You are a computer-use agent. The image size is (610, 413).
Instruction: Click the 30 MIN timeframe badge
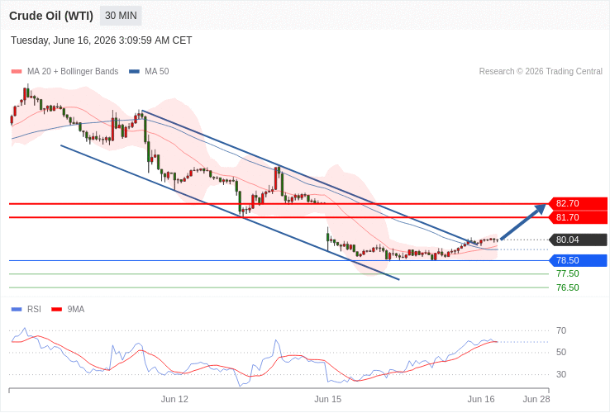(x=121, y=16)
